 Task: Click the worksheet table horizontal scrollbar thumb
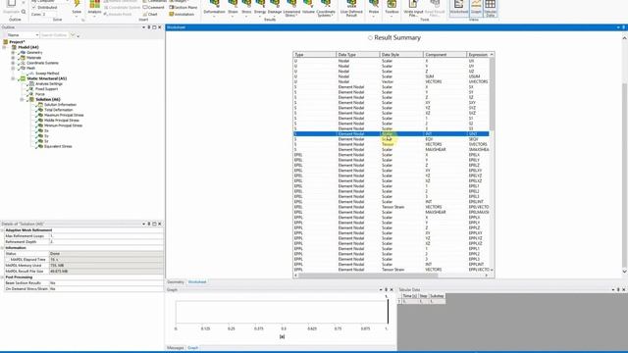tap(368, 276)
